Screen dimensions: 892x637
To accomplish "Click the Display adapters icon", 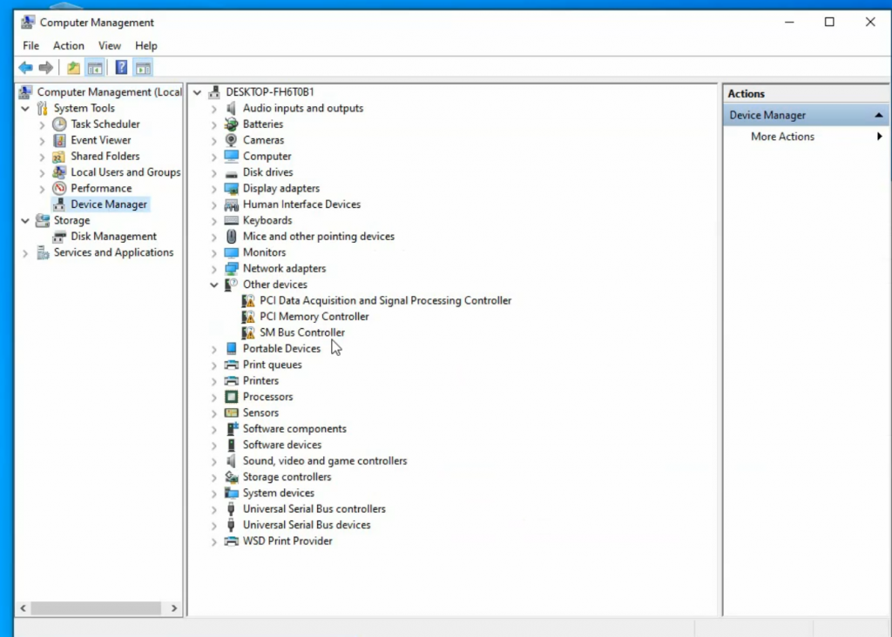I will coord(231,188).
